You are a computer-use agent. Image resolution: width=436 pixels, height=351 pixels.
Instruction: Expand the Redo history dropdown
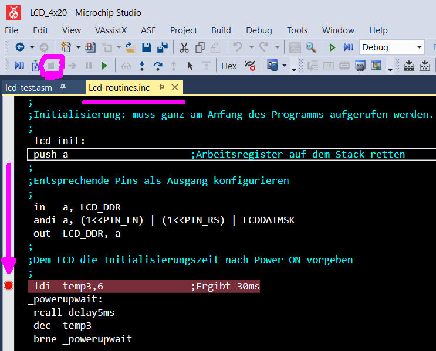[x=277, y=47]
